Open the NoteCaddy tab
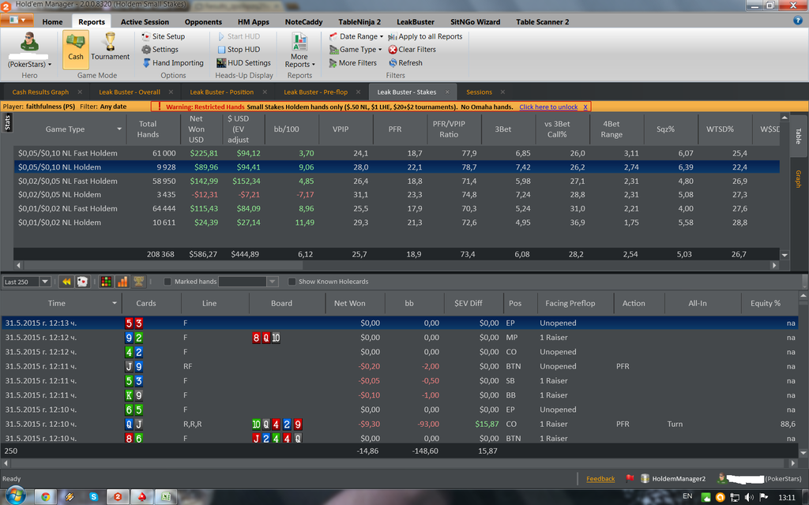809x505 pixels. pos(304,21)
